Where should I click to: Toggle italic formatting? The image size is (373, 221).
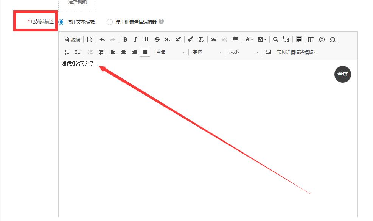click(135, 39)
